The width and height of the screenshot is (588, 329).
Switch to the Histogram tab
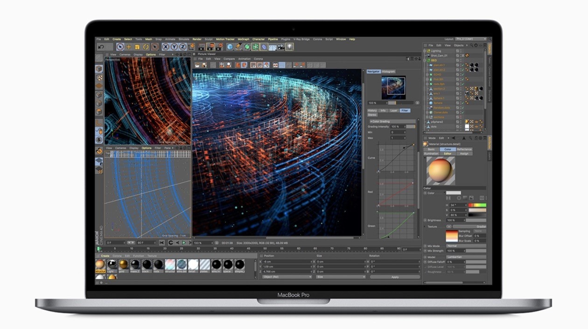[388, 71]
